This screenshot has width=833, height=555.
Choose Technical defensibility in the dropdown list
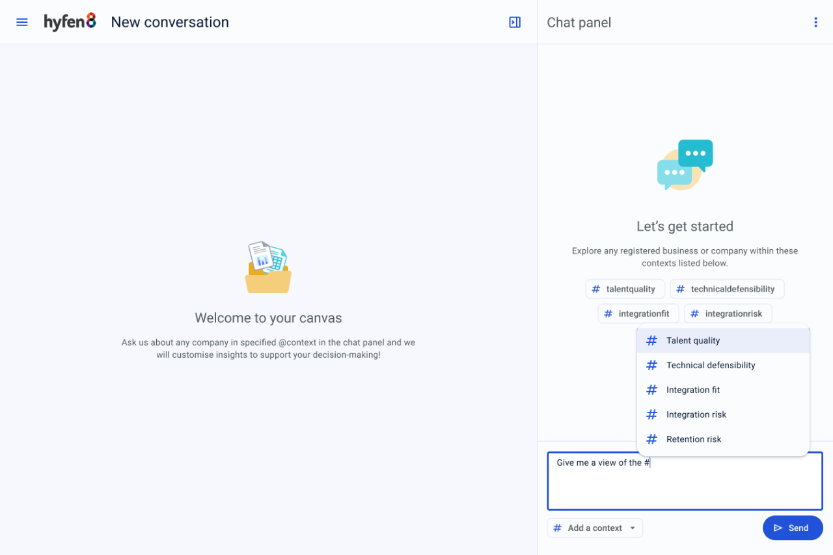click(x=723, y=365)
